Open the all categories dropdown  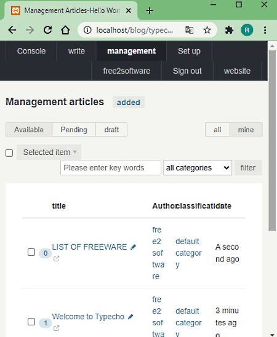coord(198,168)
